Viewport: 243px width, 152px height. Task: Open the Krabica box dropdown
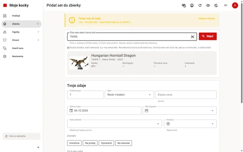[x=190, y=124]
